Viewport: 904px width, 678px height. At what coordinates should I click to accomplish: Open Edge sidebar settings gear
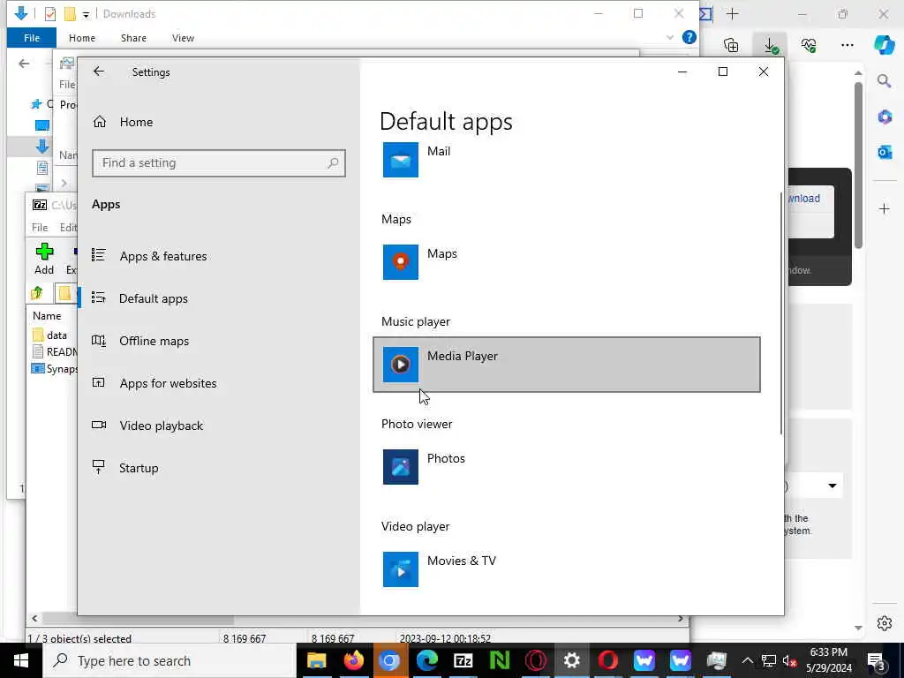point(885,623)
